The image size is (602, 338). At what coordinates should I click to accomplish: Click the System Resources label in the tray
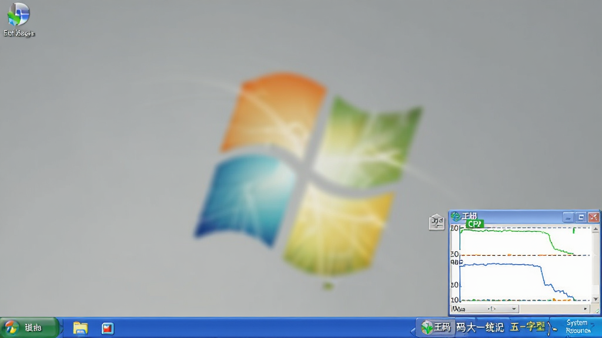[x=578, y=327]
